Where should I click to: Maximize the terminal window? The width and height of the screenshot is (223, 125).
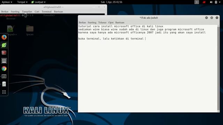(x=99, y=7)
